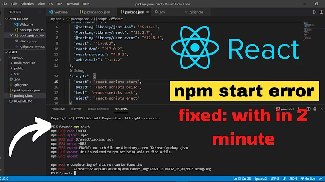The width and height of the screenshot is (325, 182).
Task: Change language mode via JSON indicator
Action: pos(293,178)
